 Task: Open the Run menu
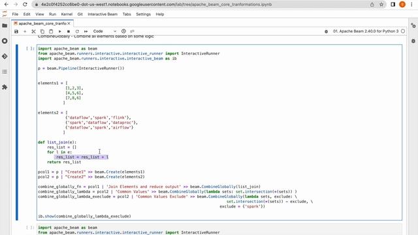52,14
